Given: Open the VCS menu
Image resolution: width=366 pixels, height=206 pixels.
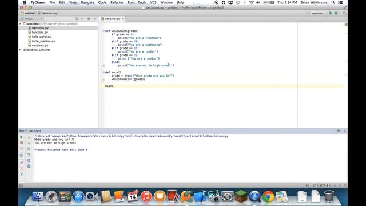Looking at the screenshot, I should (153, 2).
